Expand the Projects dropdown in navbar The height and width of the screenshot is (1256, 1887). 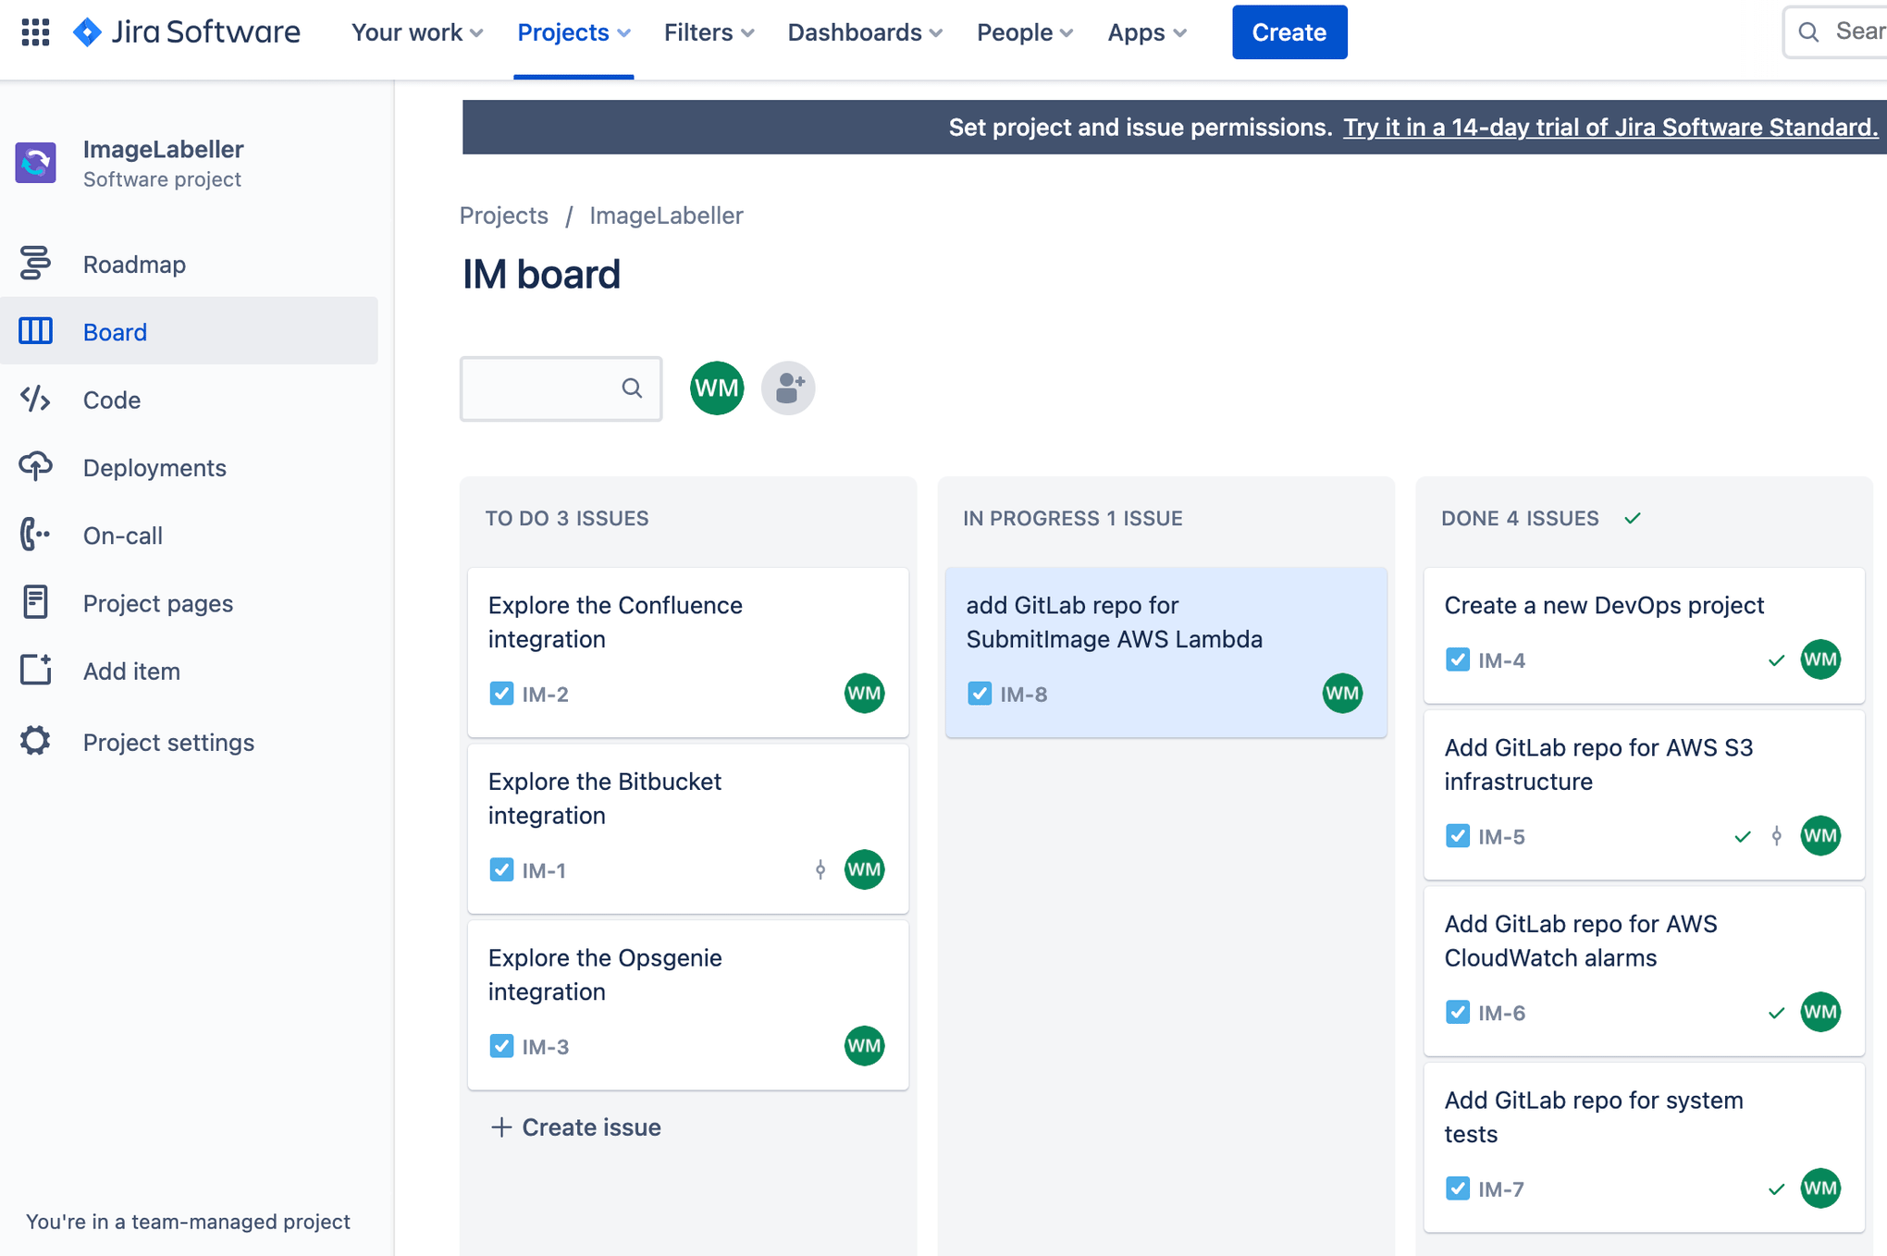coord(572,32)
